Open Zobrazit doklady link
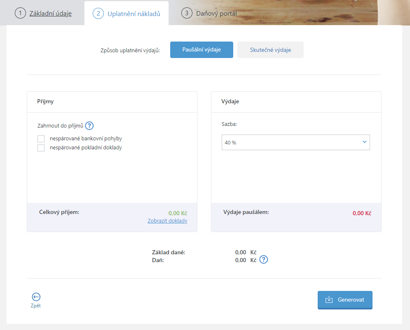This screenshot has height=330, width=410. click(167, 221)
